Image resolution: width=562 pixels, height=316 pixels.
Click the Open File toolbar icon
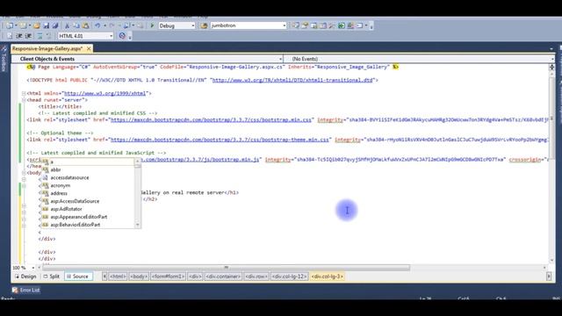coord(37,25)
